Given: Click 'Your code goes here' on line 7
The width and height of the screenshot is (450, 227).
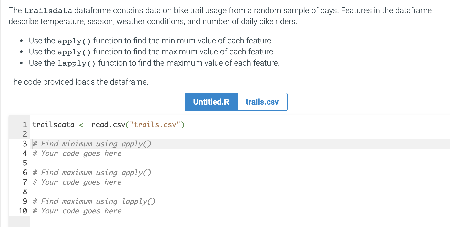Looking at the screenshot, I should [x=77, y=182].
